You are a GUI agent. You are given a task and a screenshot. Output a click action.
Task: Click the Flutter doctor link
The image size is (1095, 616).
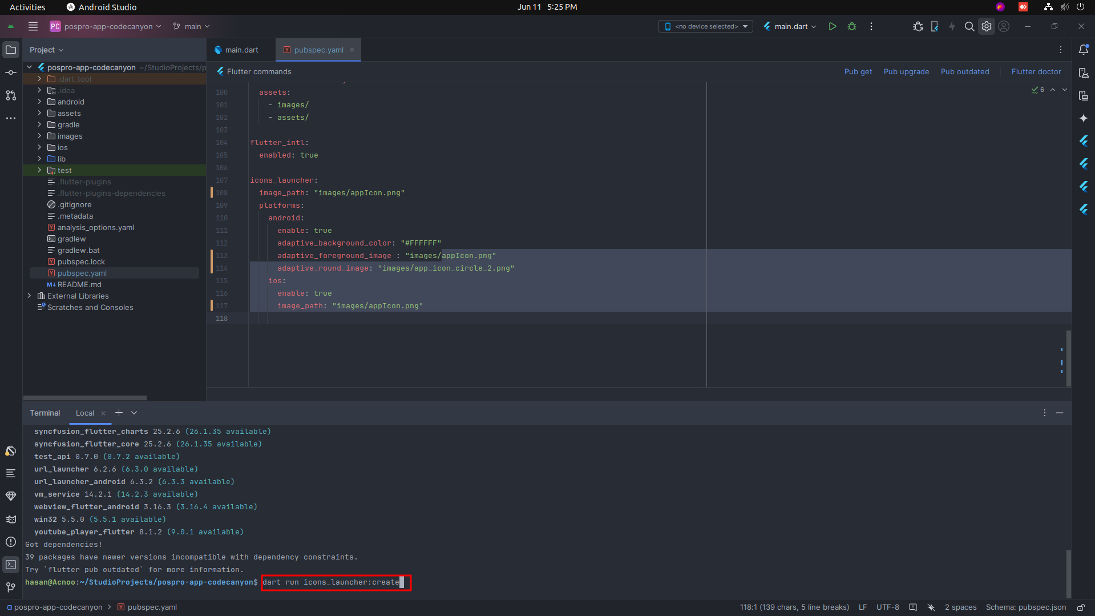point(1036,71)
